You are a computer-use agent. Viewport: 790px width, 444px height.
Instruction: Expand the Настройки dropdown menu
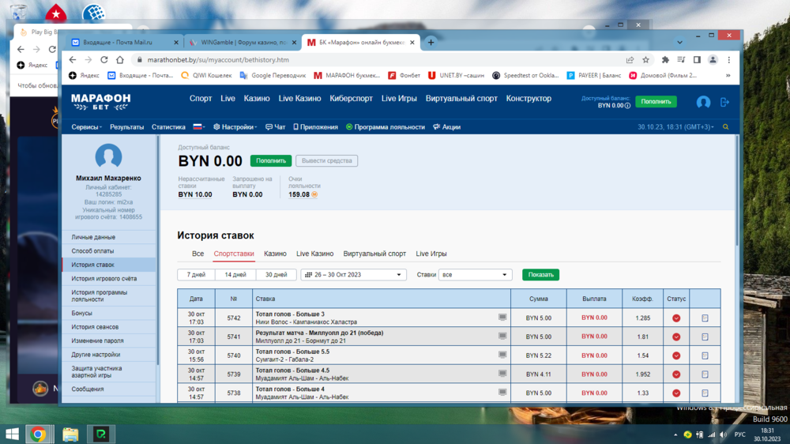pos(237,127)
